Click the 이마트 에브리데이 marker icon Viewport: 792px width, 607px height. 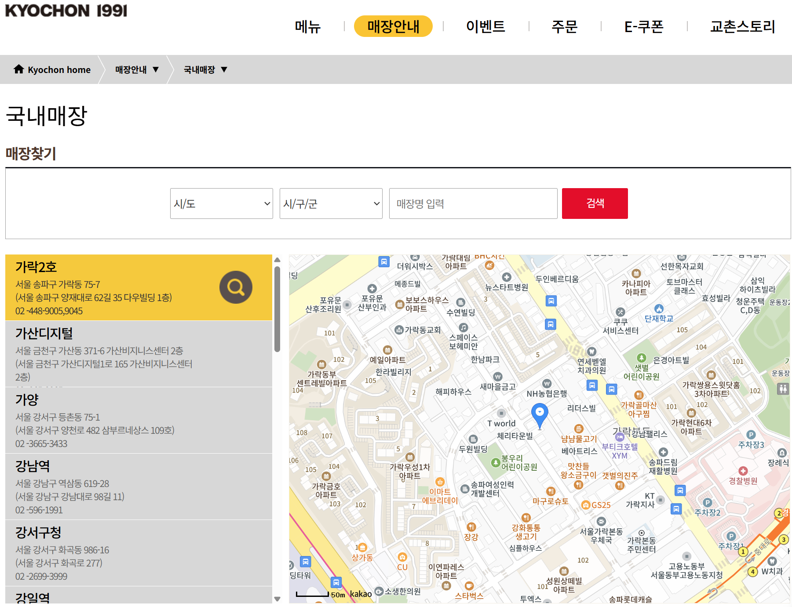pyautogui.click(x=440, y=482)
